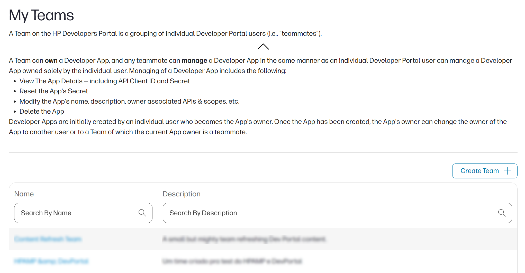Click 'Reset the App's Secret' bullet
This screenshot has width=525, height=273.
[54, 91]
